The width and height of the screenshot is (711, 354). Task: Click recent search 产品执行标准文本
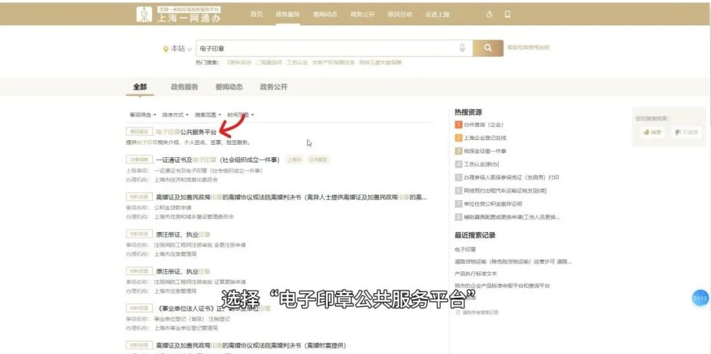click(x=476, y=274)
